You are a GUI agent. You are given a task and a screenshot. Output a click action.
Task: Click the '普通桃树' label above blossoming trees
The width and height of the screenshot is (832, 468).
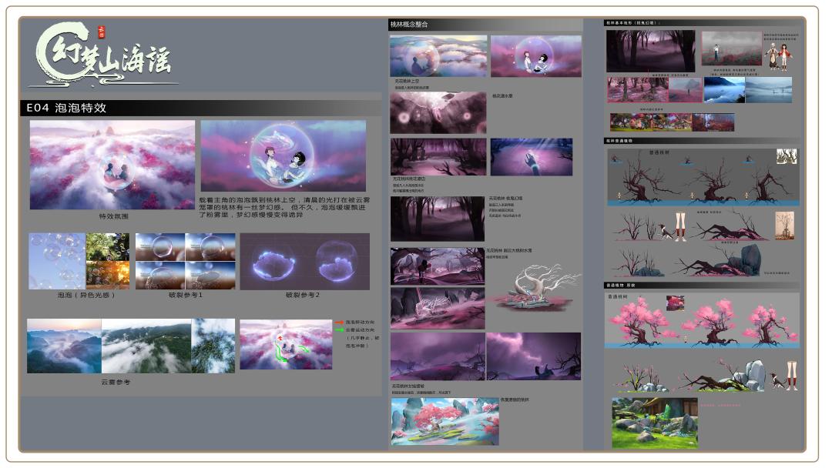click(618, 297)
